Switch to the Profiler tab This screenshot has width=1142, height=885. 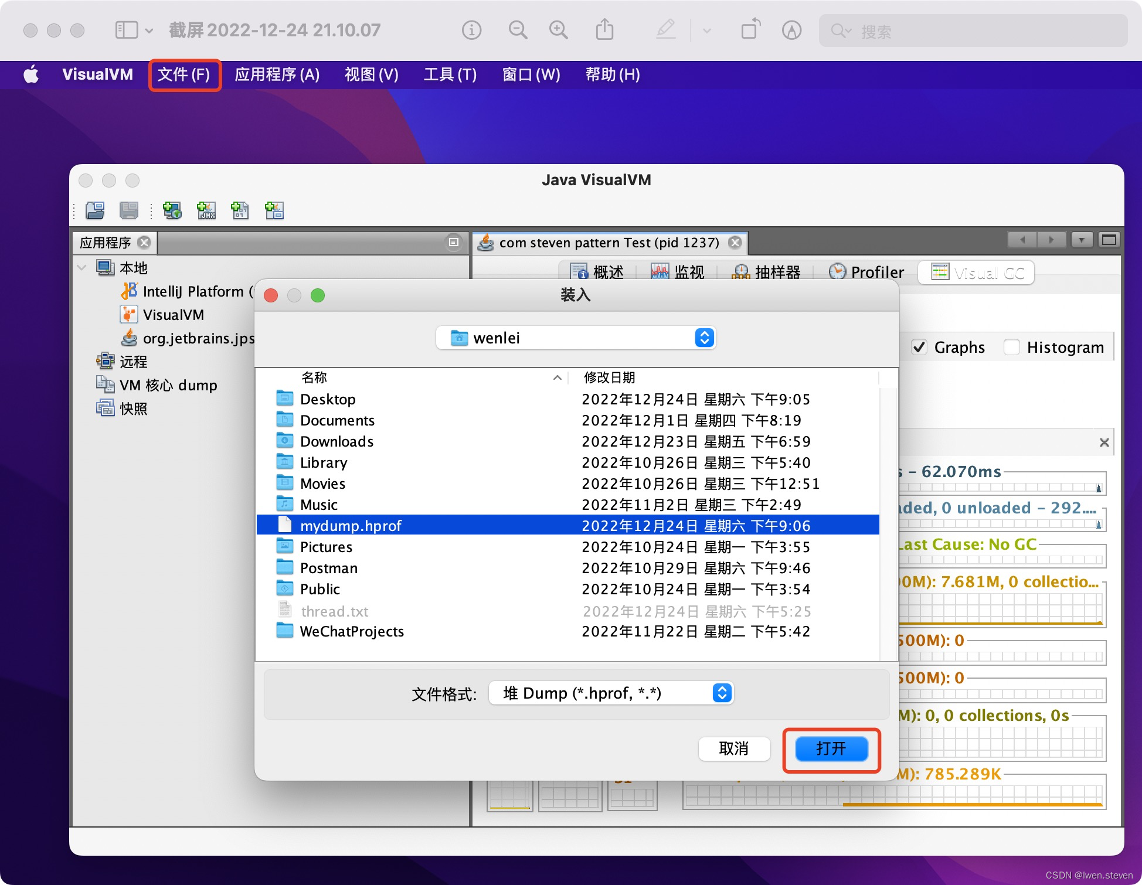pos(866,272)
